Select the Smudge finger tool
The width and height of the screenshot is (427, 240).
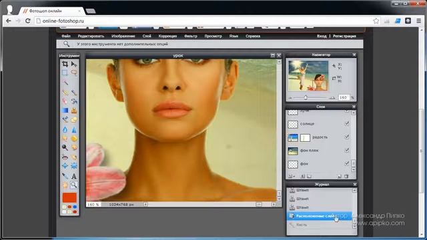coord(65,139)
